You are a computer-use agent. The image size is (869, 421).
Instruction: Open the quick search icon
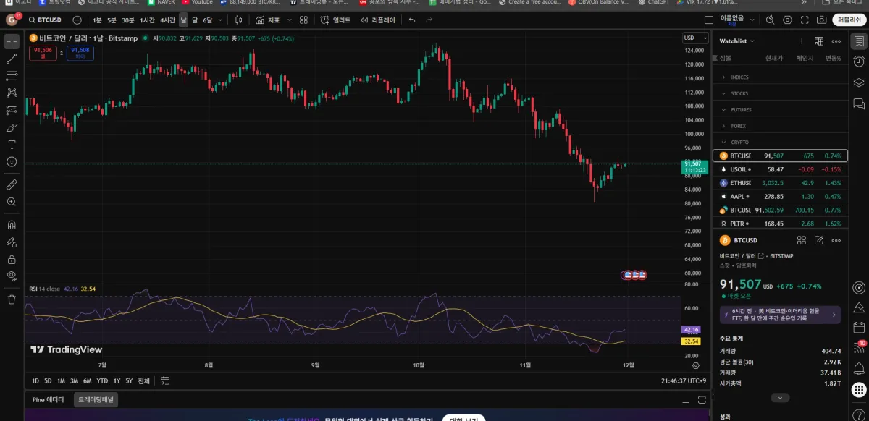(771, 20)
